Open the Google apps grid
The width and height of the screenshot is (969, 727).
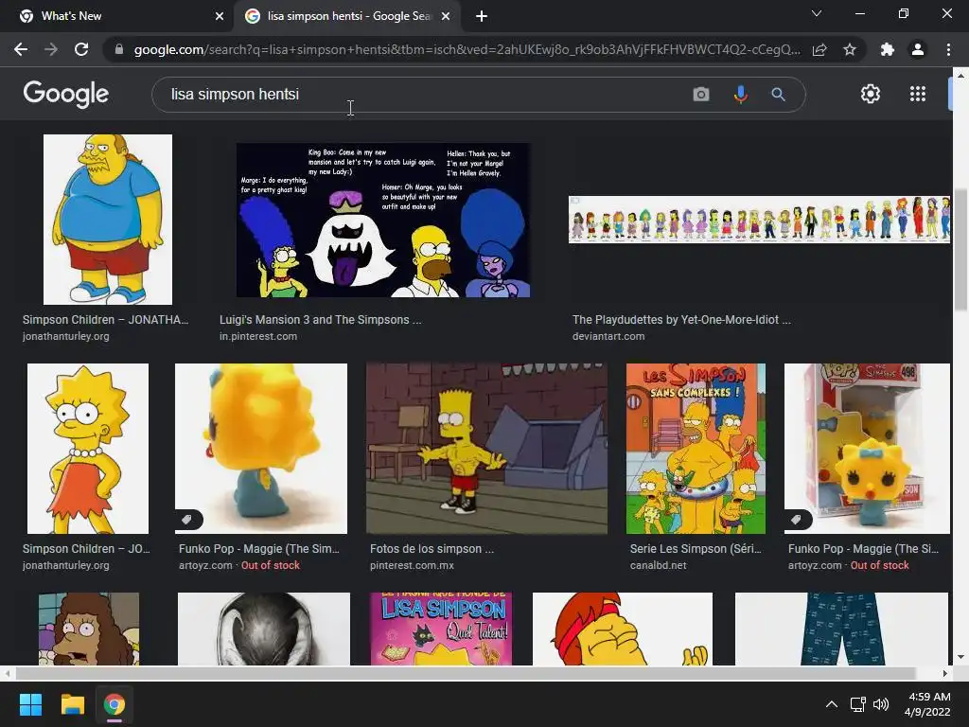pos(918,94)
